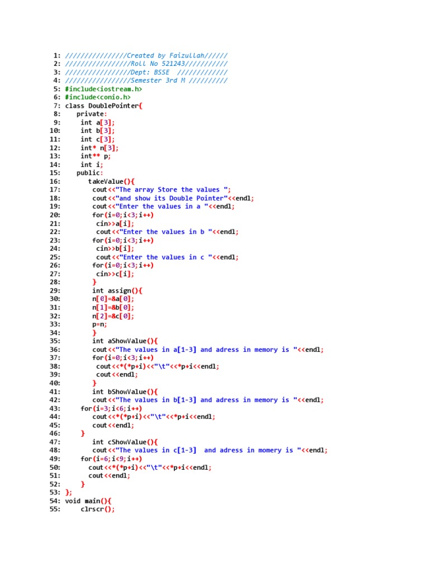Click the 'takeValue(){' function header
This screenshot has height=572, width=429.
pyautogui.click(x=112, y=182)
